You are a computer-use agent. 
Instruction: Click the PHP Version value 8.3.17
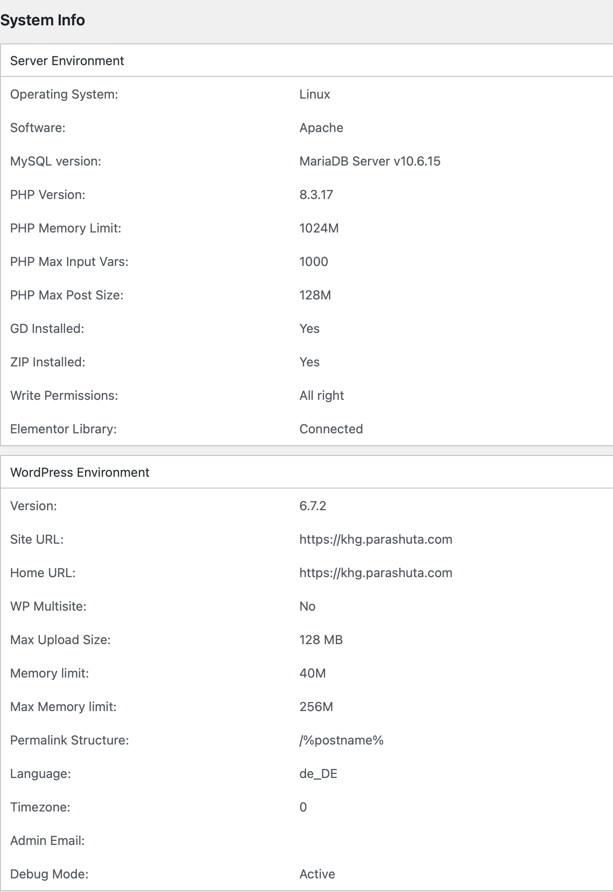click(316, 195)
